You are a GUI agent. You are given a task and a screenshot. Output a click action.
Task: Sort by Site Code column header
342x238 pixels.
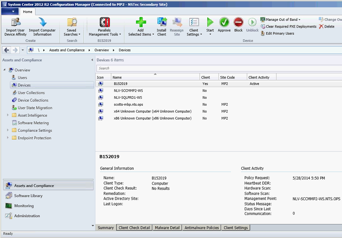point(232,77)
